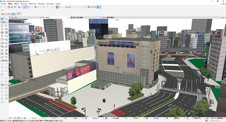Click the zoom-in magnifier in bottom bar

point(15,118)
